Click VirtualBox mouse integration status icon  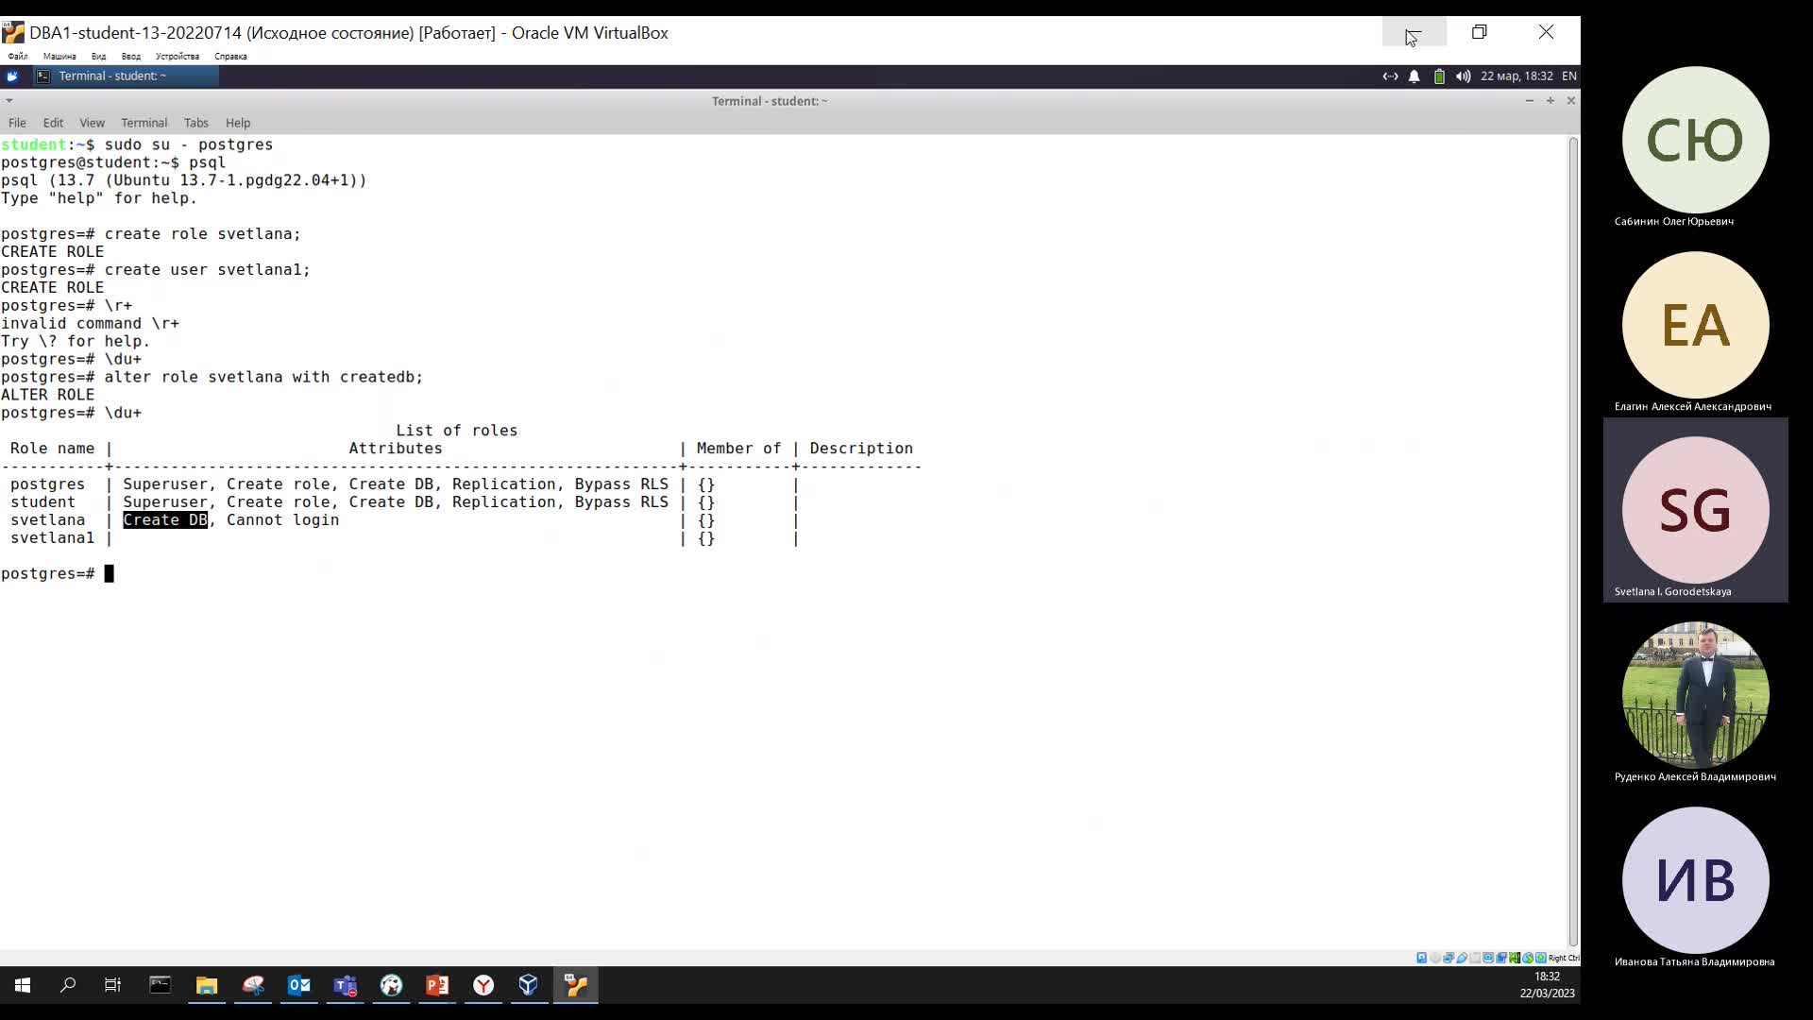tap(1528, 958)
